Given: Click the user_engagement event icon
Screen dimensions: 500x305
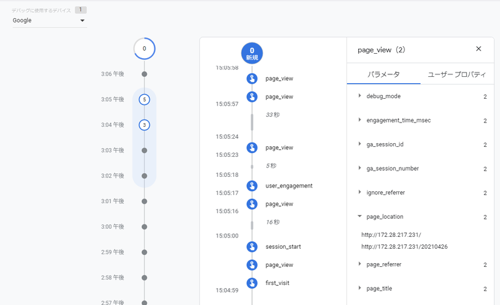Looking at the screenshot, I should click(252, 186).
